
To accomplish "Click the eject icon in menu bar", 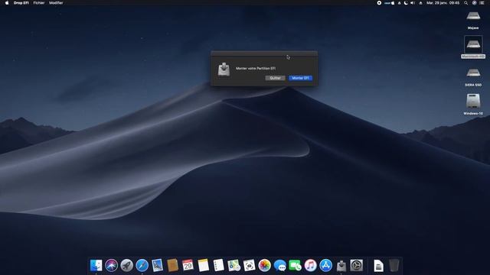I will point(420,3).
